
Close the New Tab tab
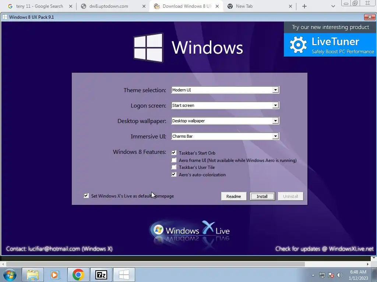pyautogui.click(x=290, y=6)
